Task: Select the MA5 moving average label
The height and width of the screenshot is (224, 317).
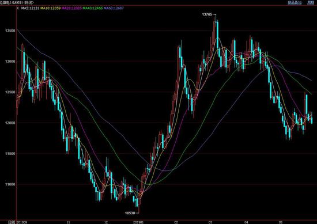Action: click(30, 8)
